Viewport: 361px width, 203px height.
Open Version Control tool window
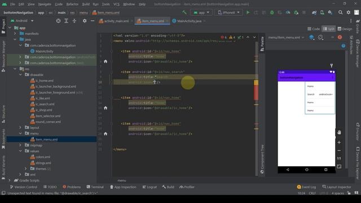pos(24,187)
